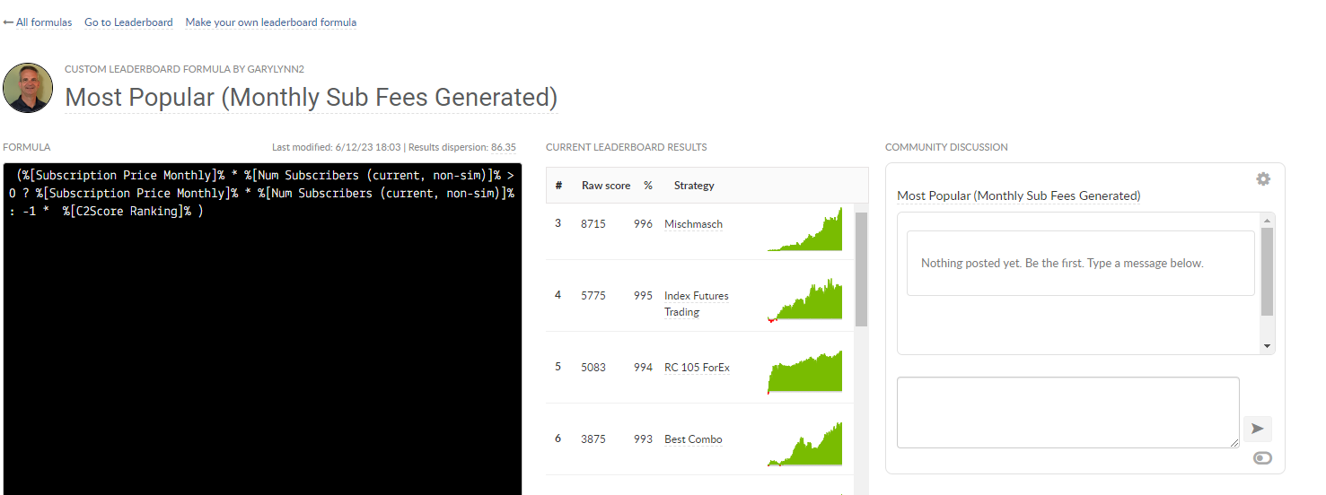
Task: Click the down arrow of discussion scrollbar
Action: (x=1268, y=346)
